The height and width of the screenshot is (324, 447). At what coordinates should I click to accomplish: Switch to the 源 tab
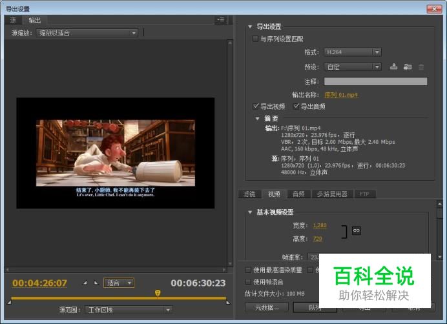tap(13, 20)
